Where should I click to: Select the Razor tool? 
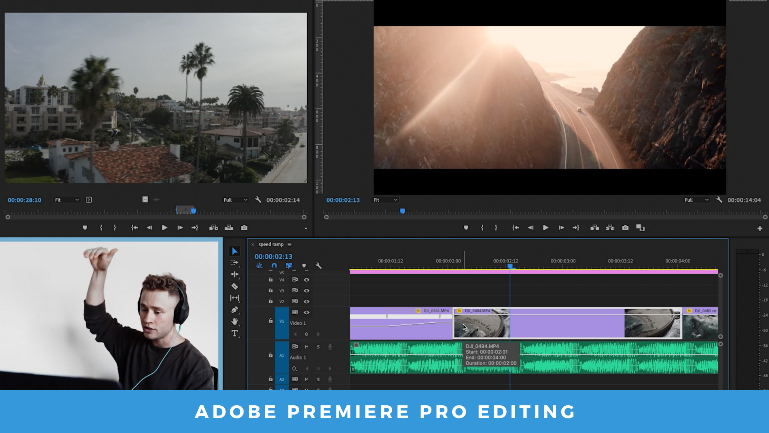point(235,286)
